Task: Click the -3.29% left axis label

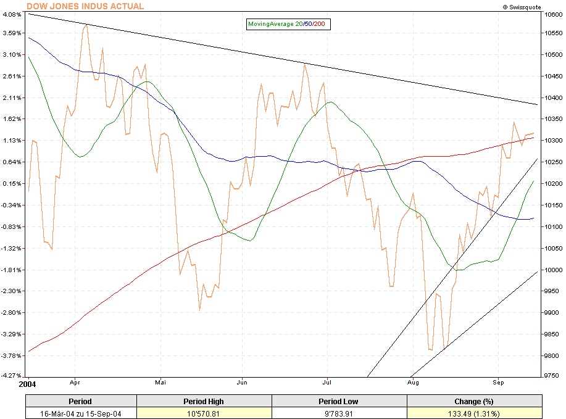Action: [x=11, y=334]
